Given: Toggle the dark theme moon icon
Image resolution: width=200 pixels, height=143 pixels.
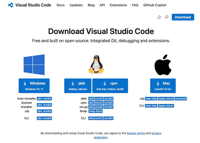Looking at the screenshot, I should [159, 17].
